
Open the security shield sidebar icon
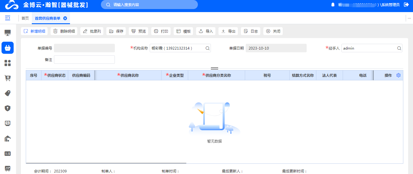[8, 108]
